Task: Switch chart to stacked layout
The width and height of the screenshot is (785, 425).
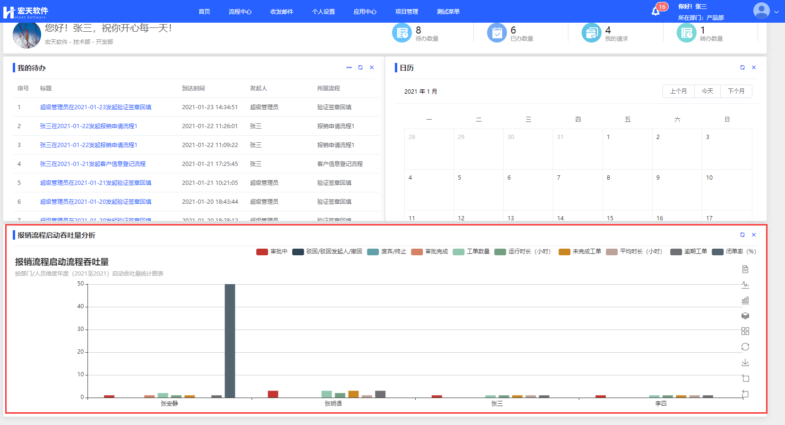Action: click(x=745, y=316)
